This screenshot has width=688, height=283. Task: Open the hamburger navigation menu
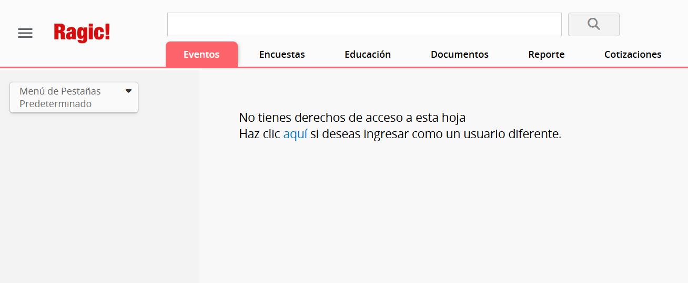[25, 33]
